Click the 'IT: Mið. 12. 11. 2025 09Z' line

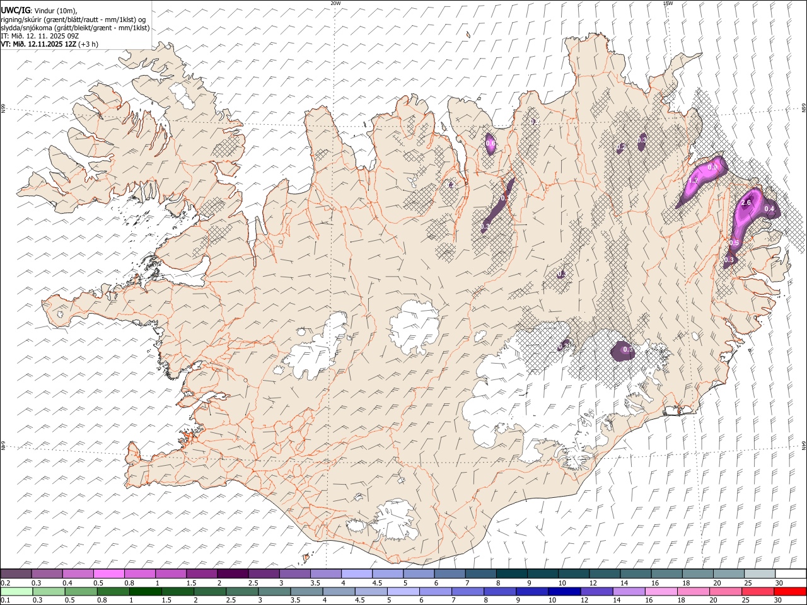(40, 36)
